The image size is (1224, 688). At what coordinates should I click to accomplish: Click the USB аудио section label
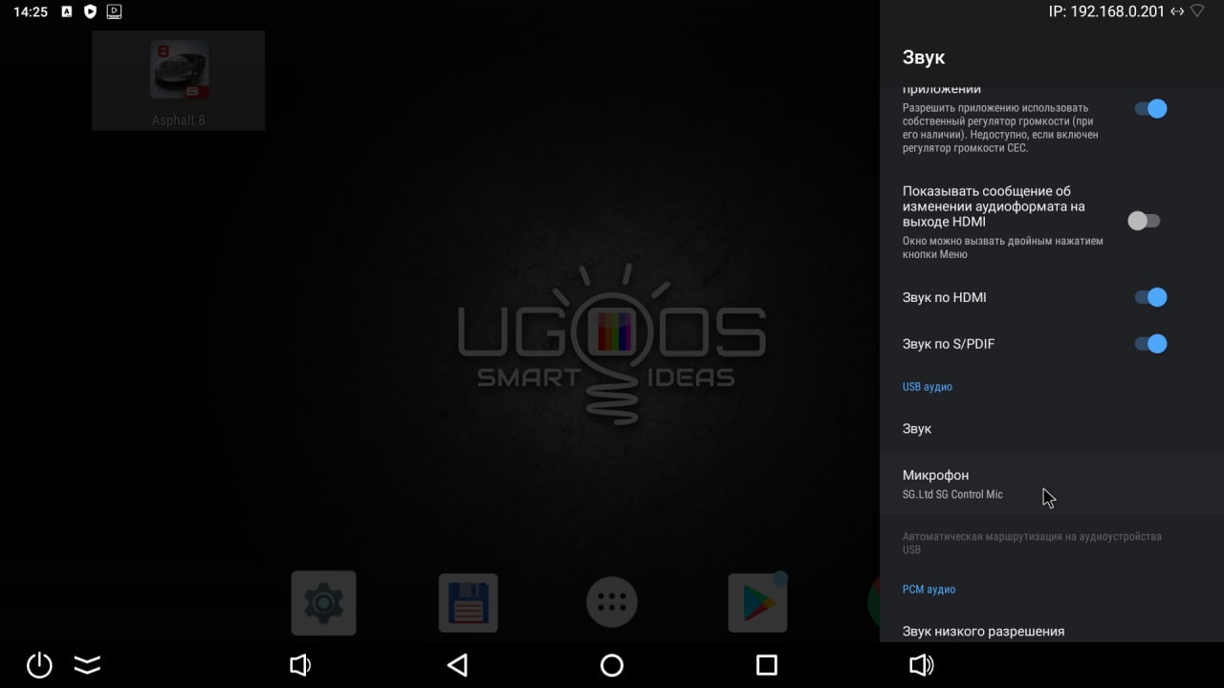tap(928, 387)
